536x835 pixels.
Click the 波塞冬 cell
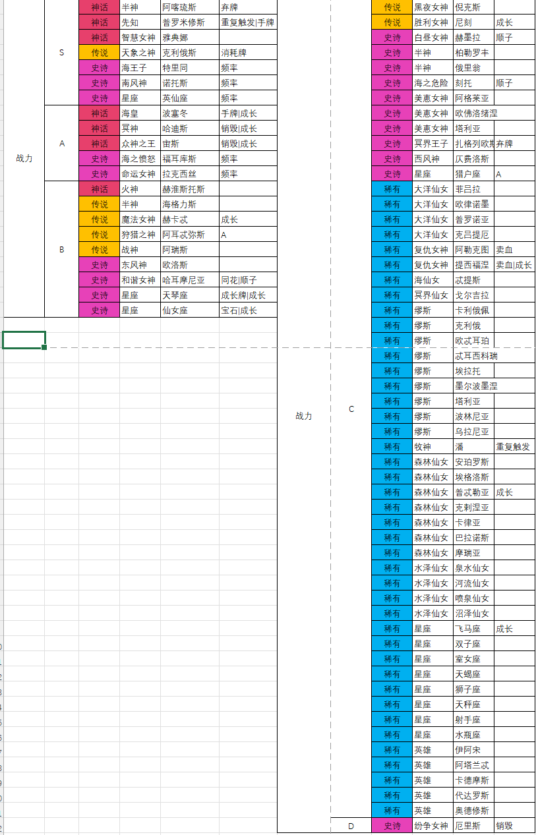189,113
